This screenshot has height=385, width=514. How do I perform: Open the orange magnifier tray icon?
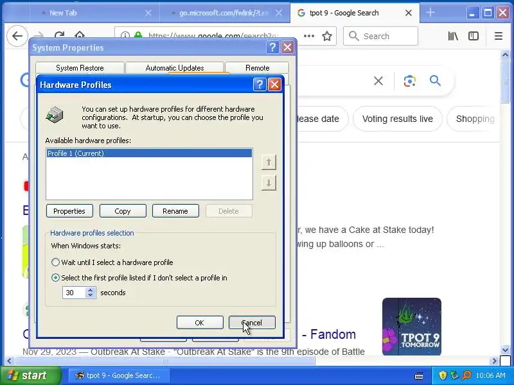click(466, 375)
